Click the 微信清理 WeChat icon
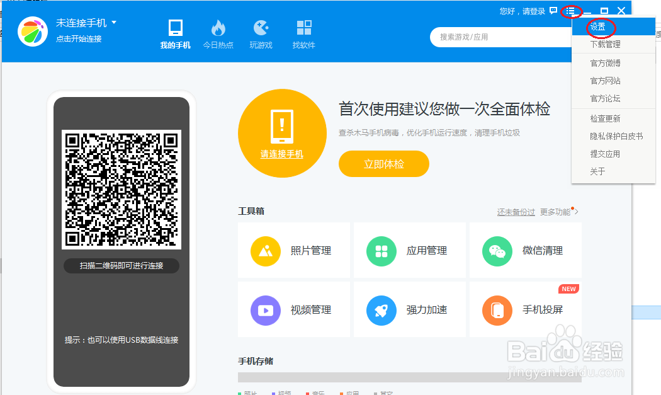This screenshot has height=395, width=661. 497,251
